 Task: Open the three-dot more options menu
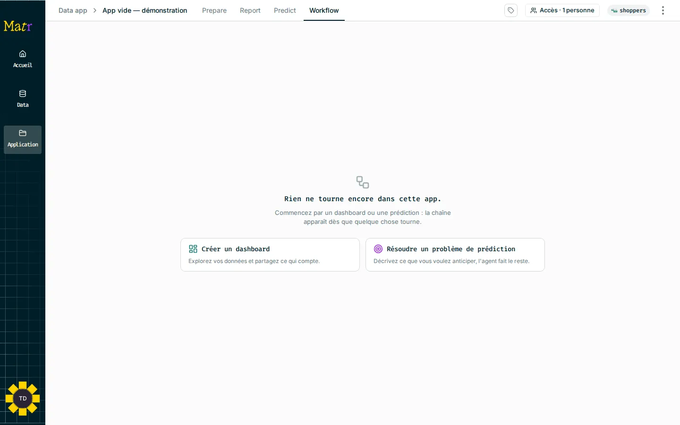(x=663, y=10)
